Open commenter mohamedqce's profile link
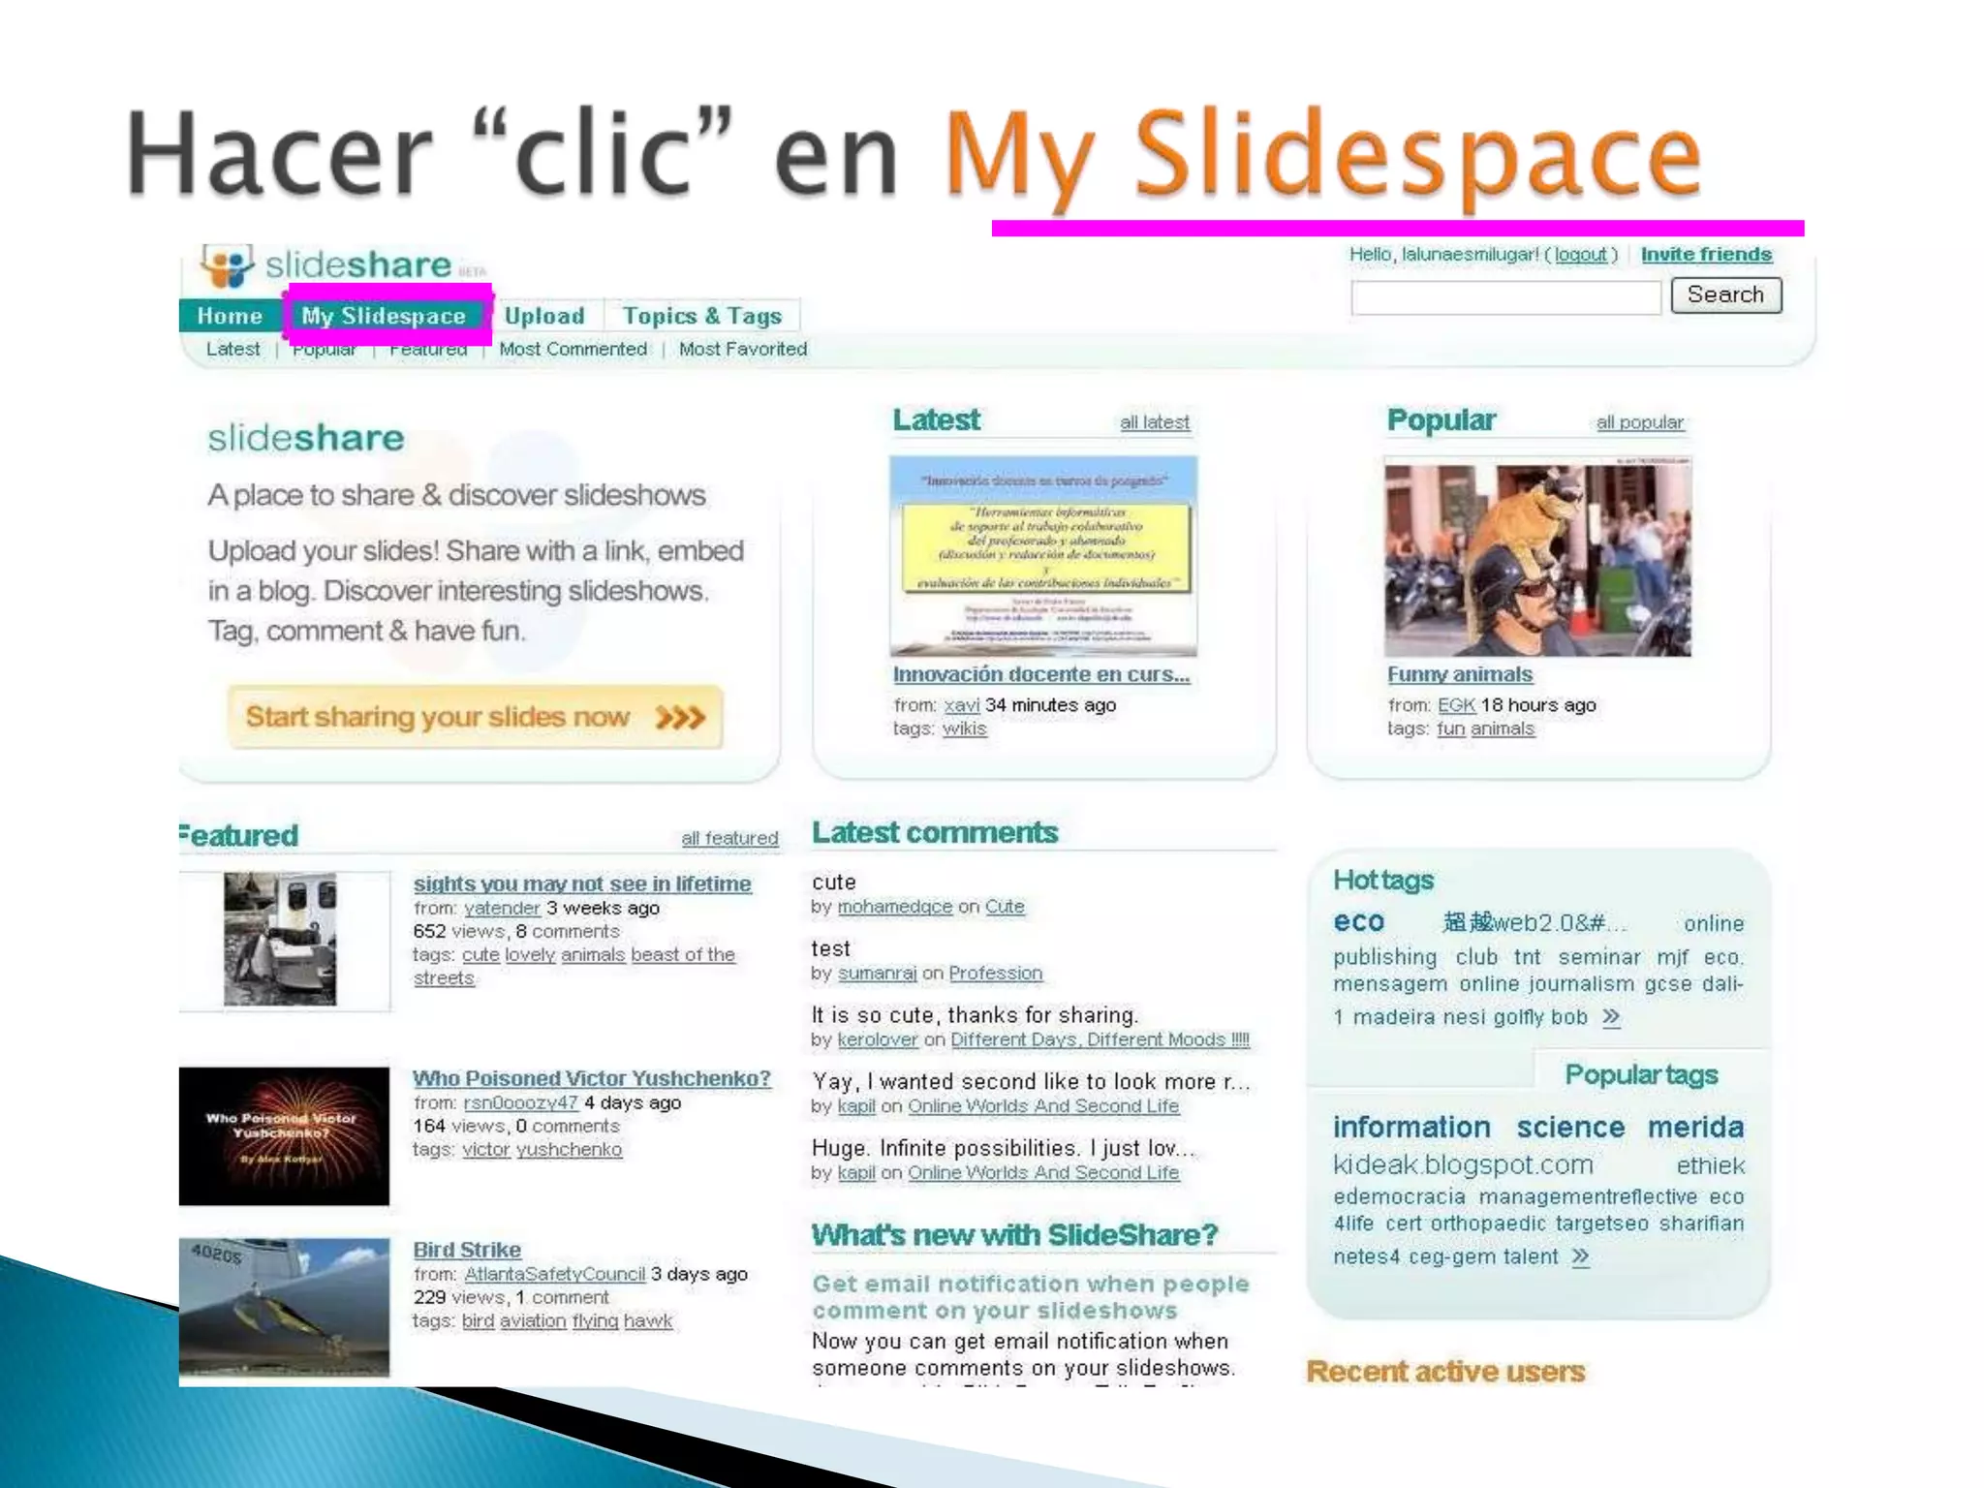Viewport: 1984px width, 1488px height. pyautogui.click(x=895, y=907)
